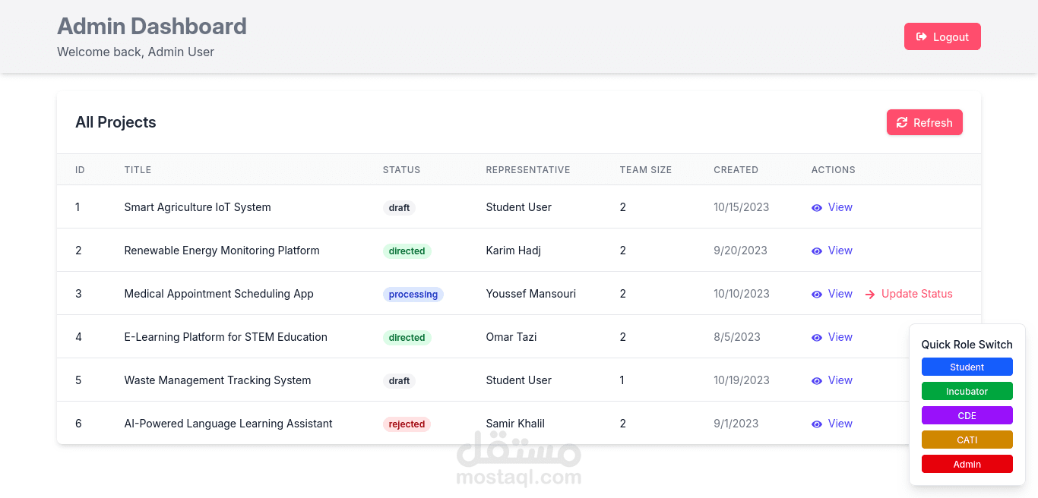Select the purple CDE role button
Screen dimensions: 1038x498
(x=967, y=416)
